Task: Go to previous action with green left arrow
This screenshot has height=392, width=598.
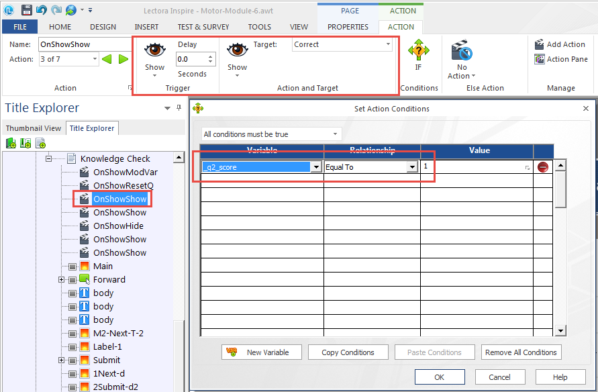Action: tap(107, 59)
